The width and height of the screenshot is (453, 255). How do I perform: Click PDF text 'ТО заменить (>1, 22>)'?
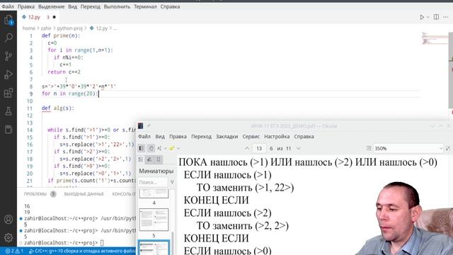[245, 188]
